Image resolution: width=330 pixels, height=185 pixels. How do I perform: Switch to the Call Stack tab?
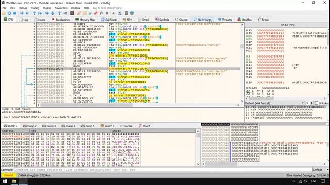[x=109, y=20]
